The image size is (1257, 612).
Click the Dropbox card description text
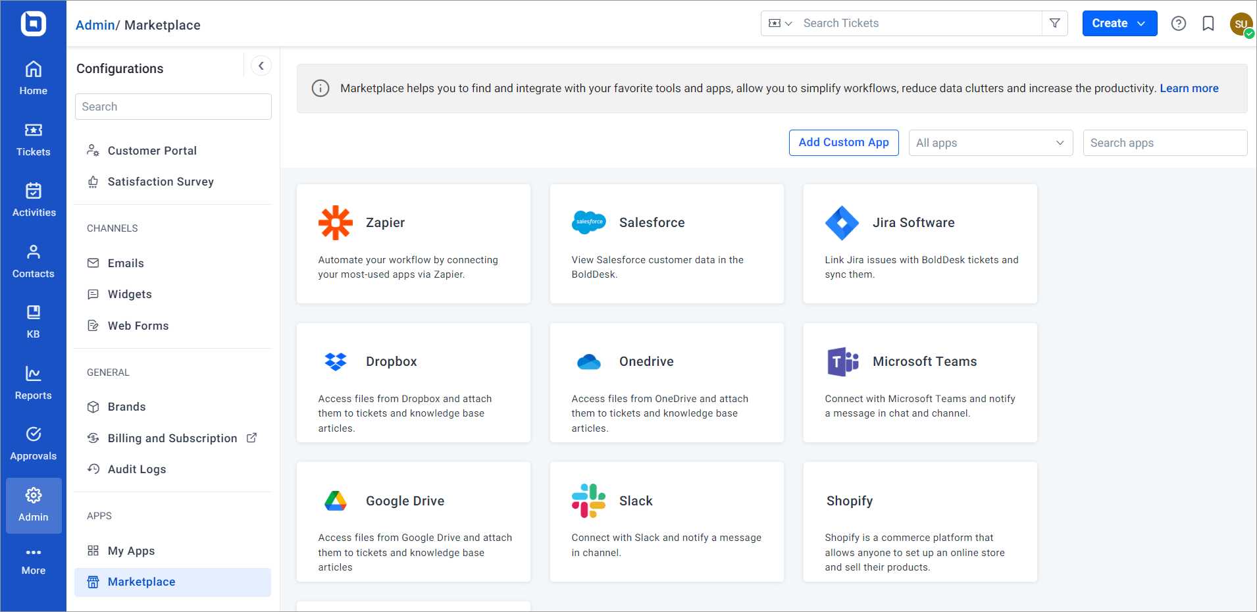tap(405, 413)
